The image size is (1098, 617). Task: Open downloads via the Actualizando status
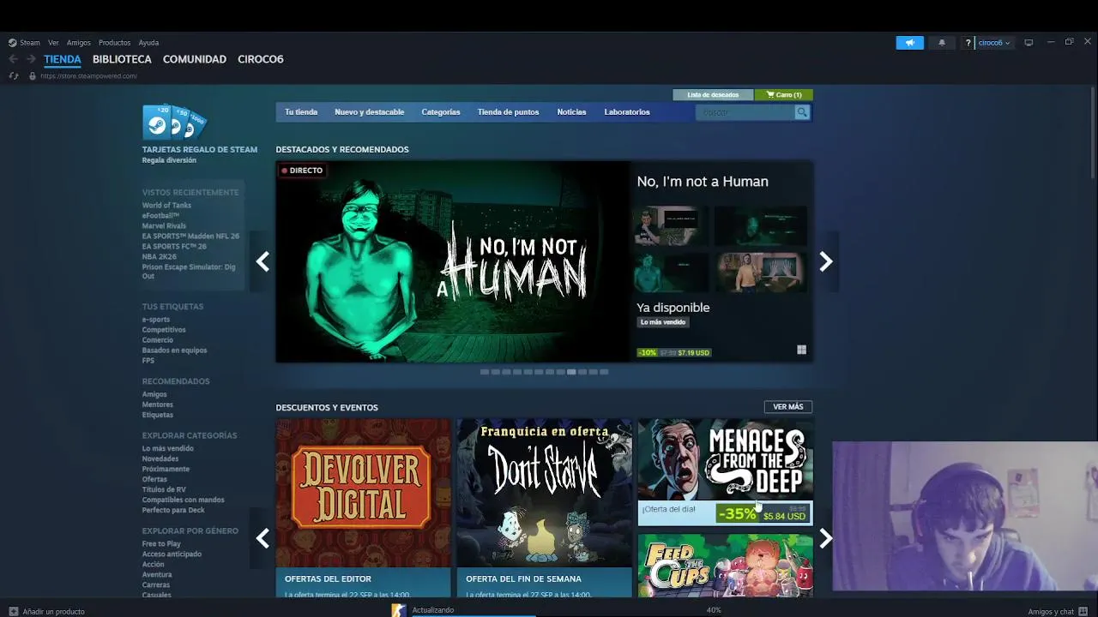coord(433,610)
